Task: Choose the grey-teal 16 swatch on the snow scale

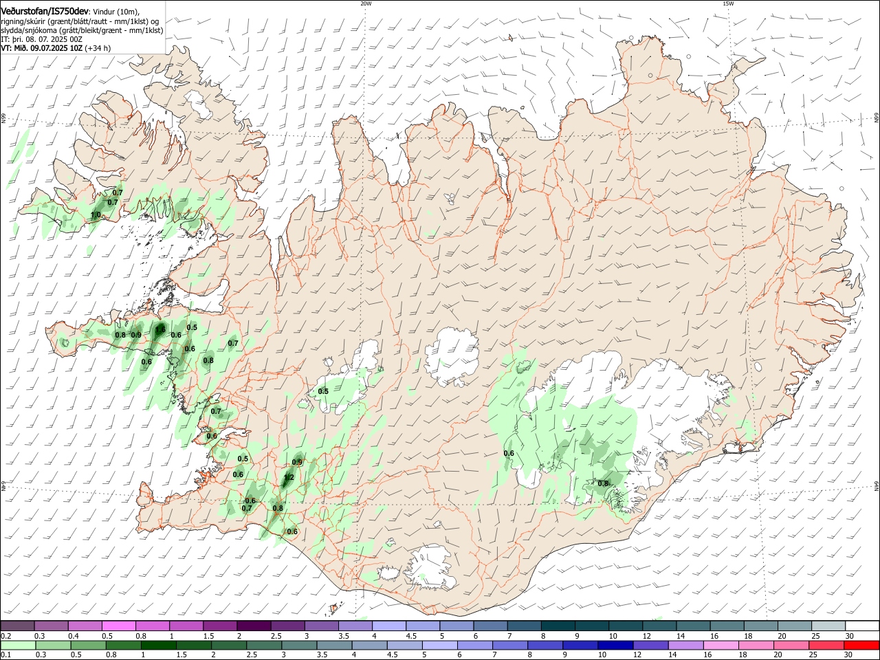Action: (x=727, y=626)
